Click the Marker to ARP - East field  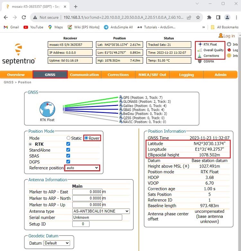(87, 192)
